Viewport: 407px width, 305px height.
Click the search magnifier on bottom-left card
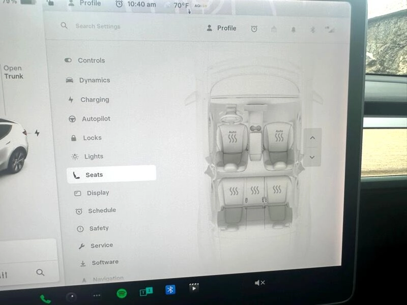point(40,272)
